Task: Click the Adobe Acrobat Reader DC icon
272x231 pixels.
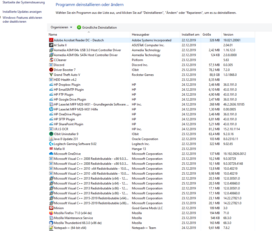Action: [x=51, y=40]
